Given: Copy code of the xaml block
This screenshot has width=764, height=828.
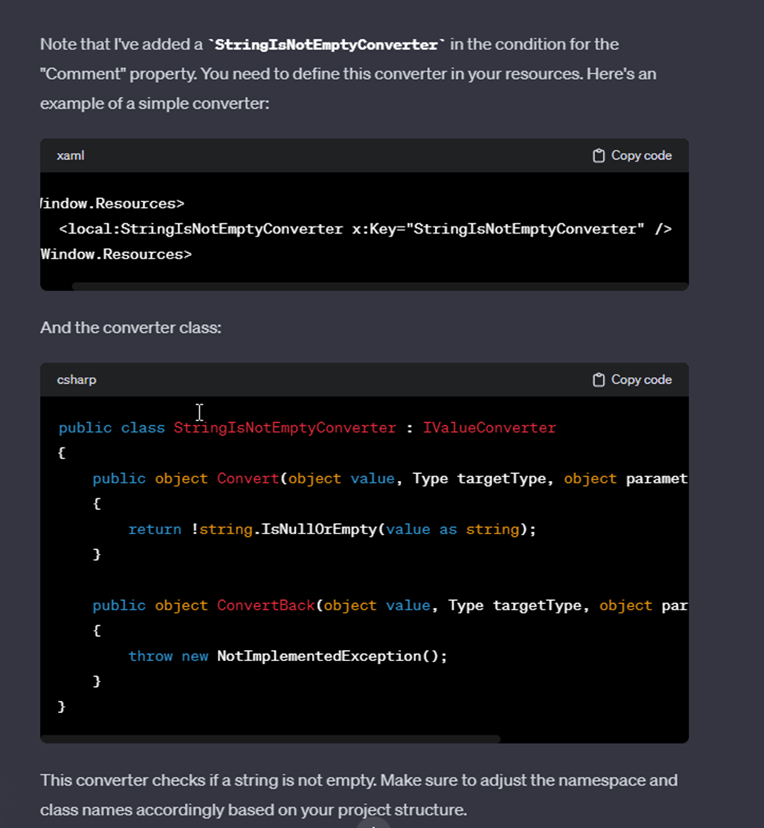Looking at the screenshot, I should pyautogui.click(x=632, y=156).
